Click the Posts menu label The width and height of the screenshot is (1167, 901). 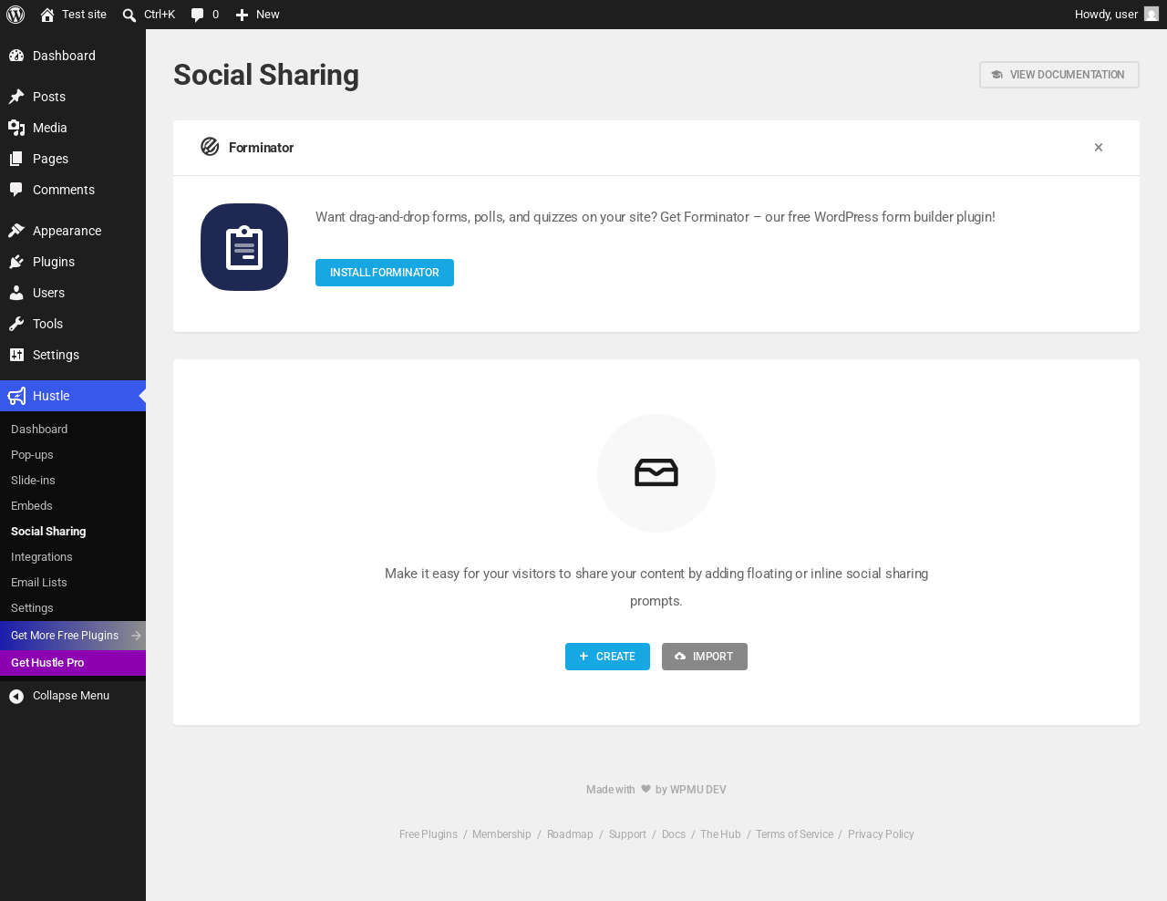[49, 97]
